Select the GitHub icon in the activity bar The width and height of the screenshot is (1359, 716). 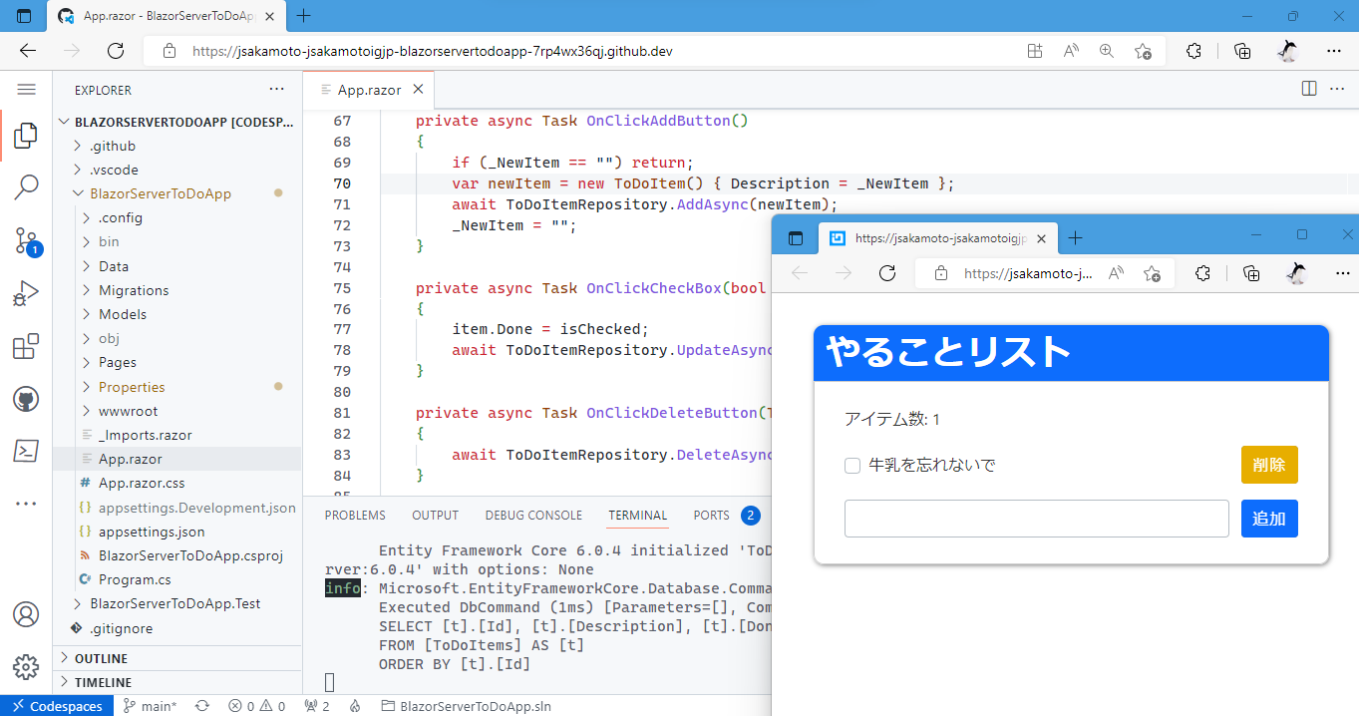point(25,398)
